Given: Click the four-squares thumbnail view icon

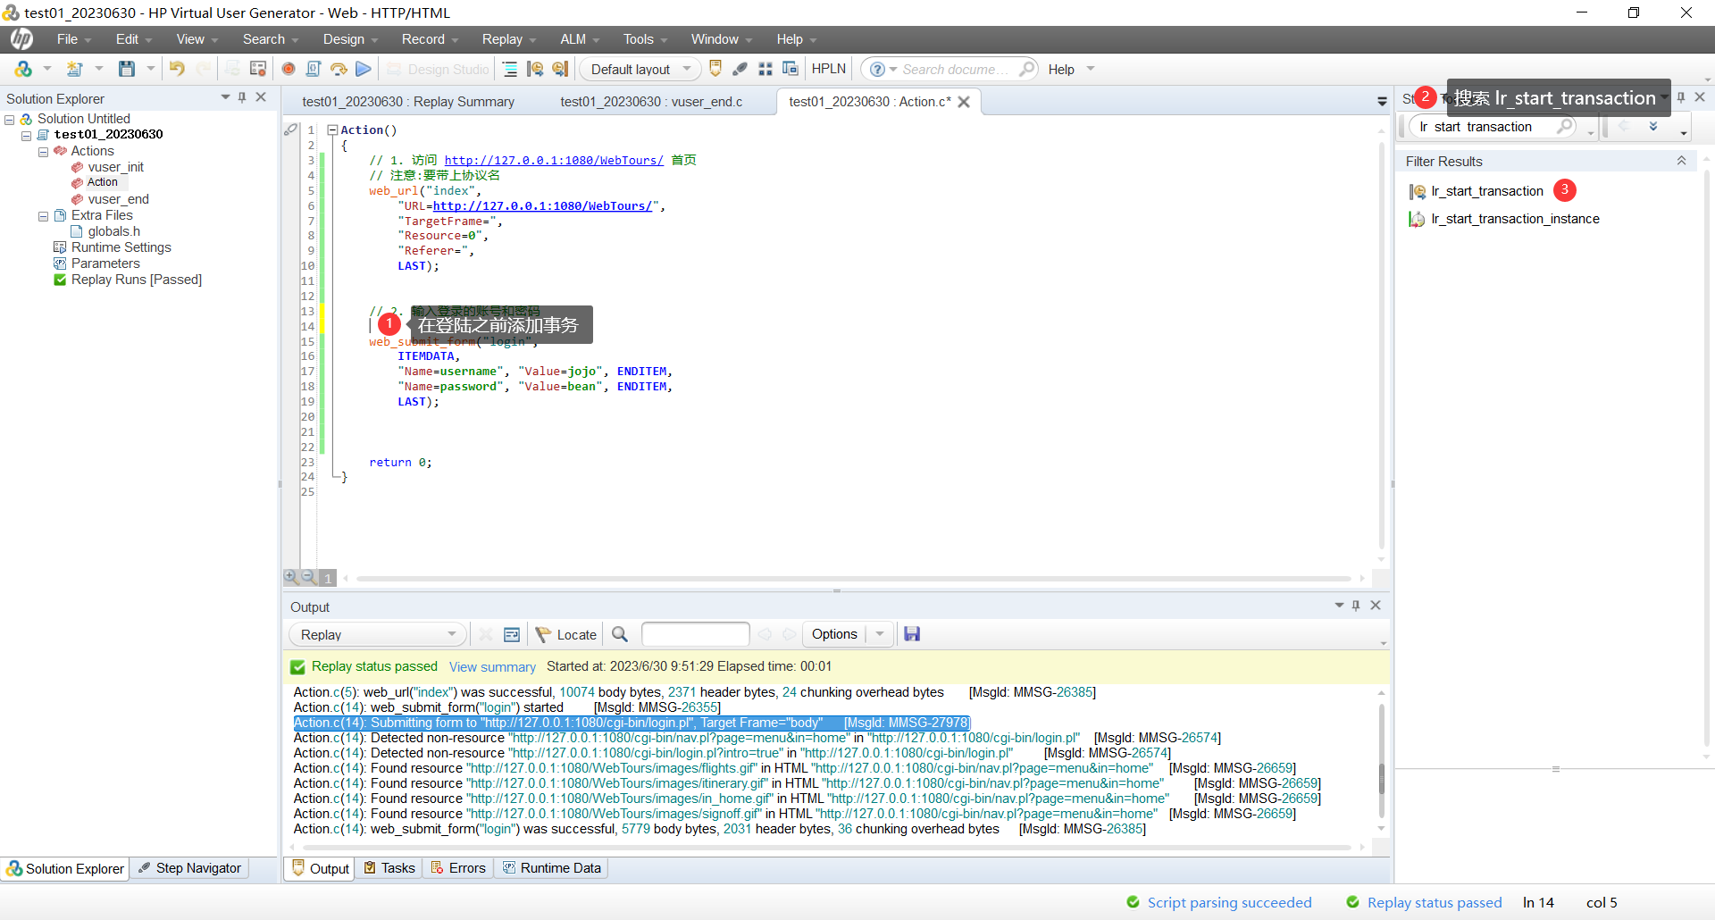Looking at the screenshot, I should pyautogui.click(x=765, y=69).
